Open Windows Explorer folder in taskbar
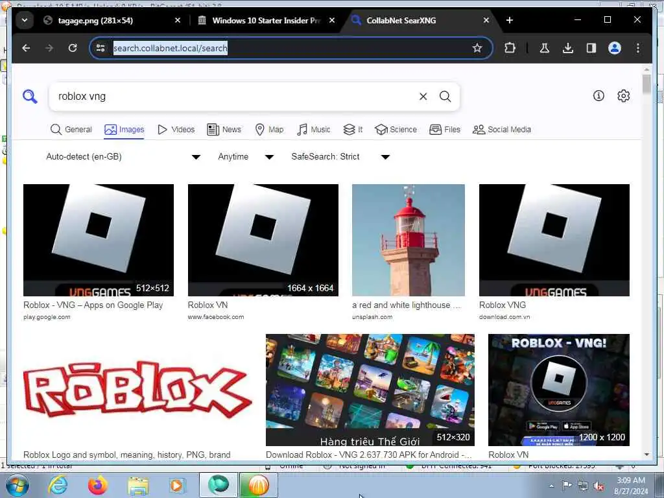Image resolution: width=664 pixels, height=498 pixels. [x=138, y=485]
